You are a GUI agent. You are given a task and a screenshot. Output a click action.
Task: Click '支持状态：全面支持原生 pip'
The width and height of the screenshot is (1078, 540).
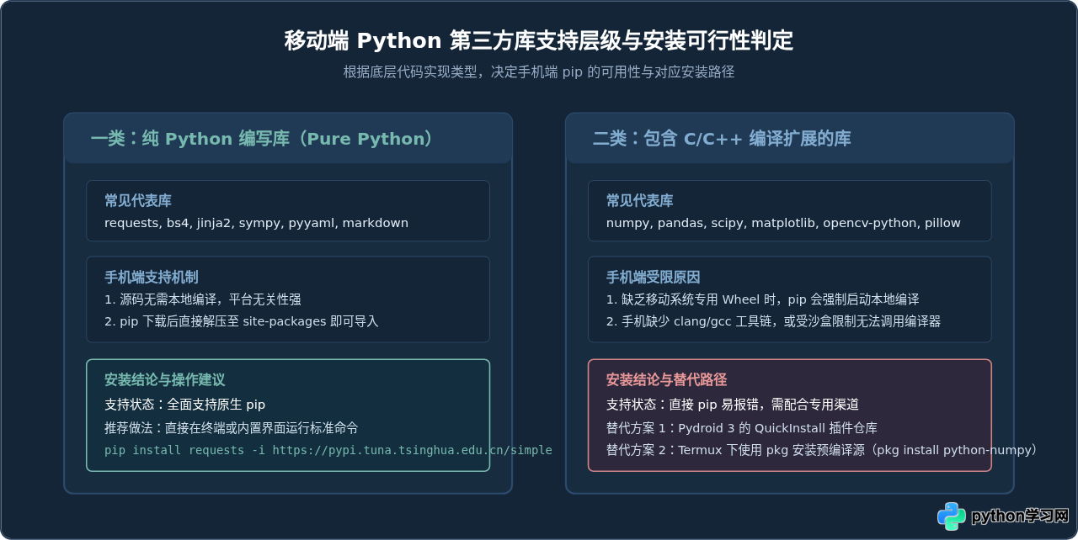185,405
